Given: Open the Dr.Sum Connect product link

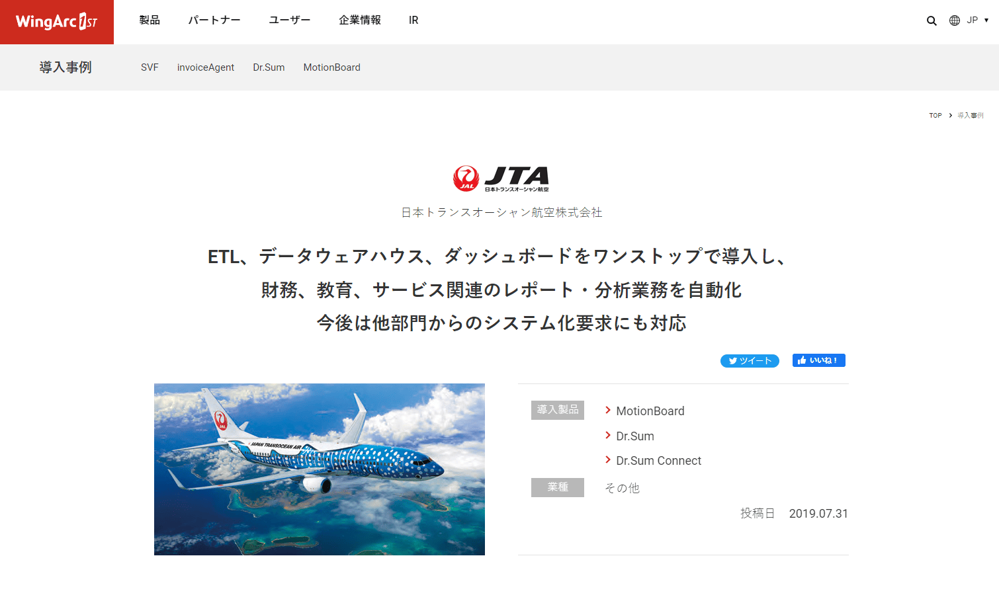Looking at the screenshot, I should pyautogui.click(x=658, y=461).
